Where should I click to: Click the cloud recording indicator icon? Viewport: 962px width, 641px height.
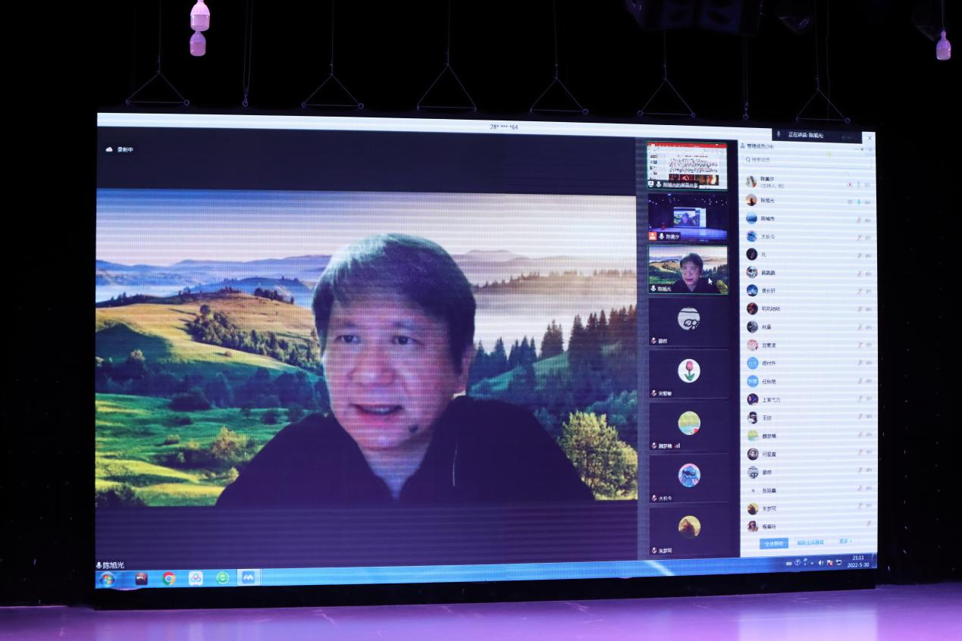coord(109,149)
